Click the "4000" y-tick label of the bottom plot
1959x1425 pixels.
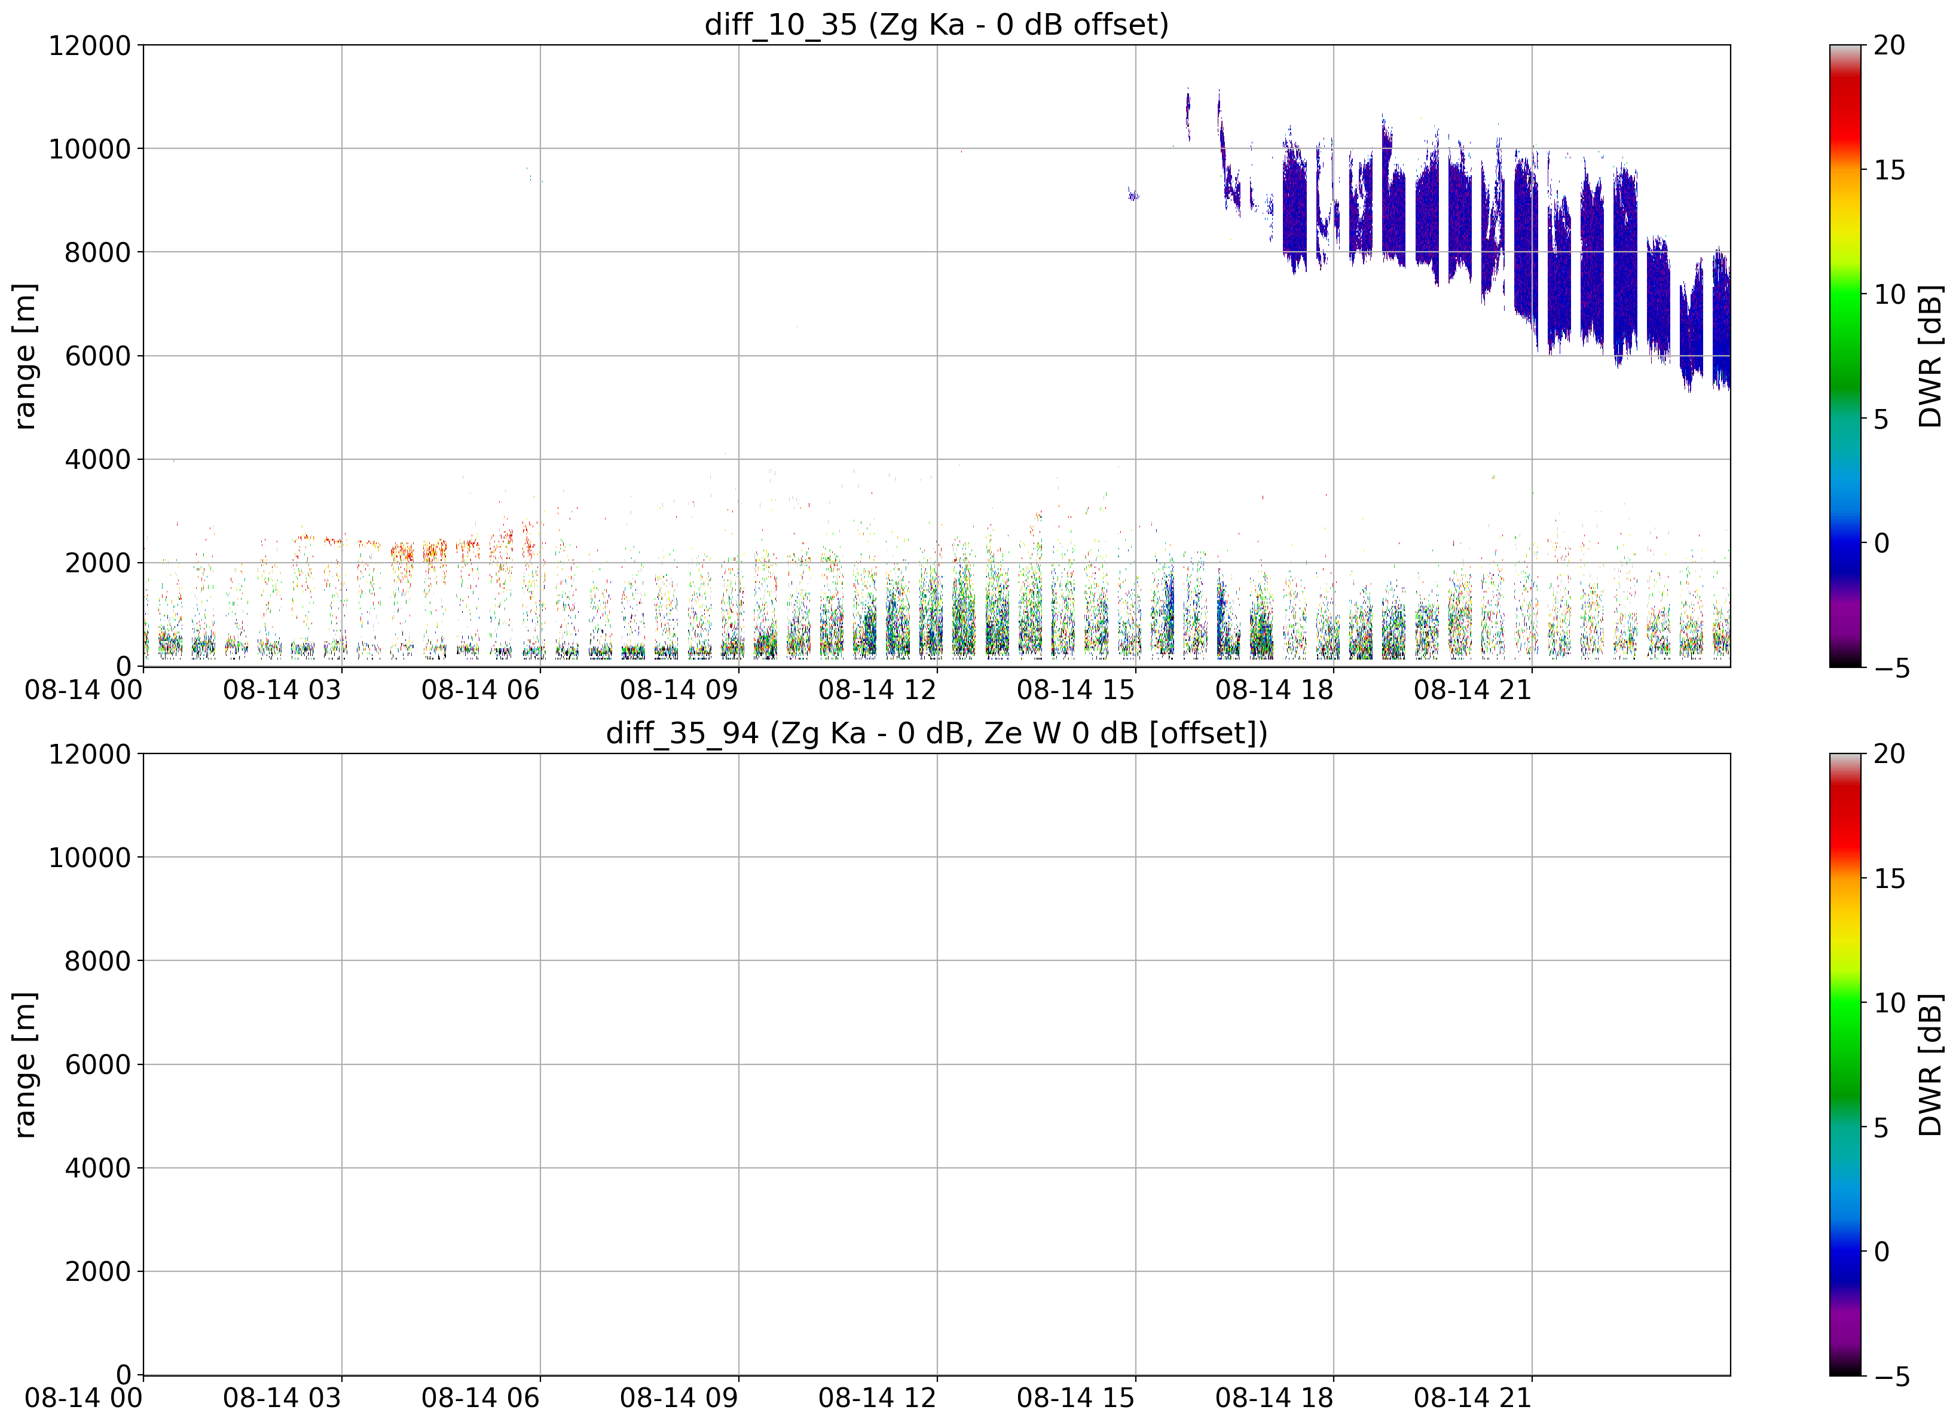click(x=97, y=1167)
